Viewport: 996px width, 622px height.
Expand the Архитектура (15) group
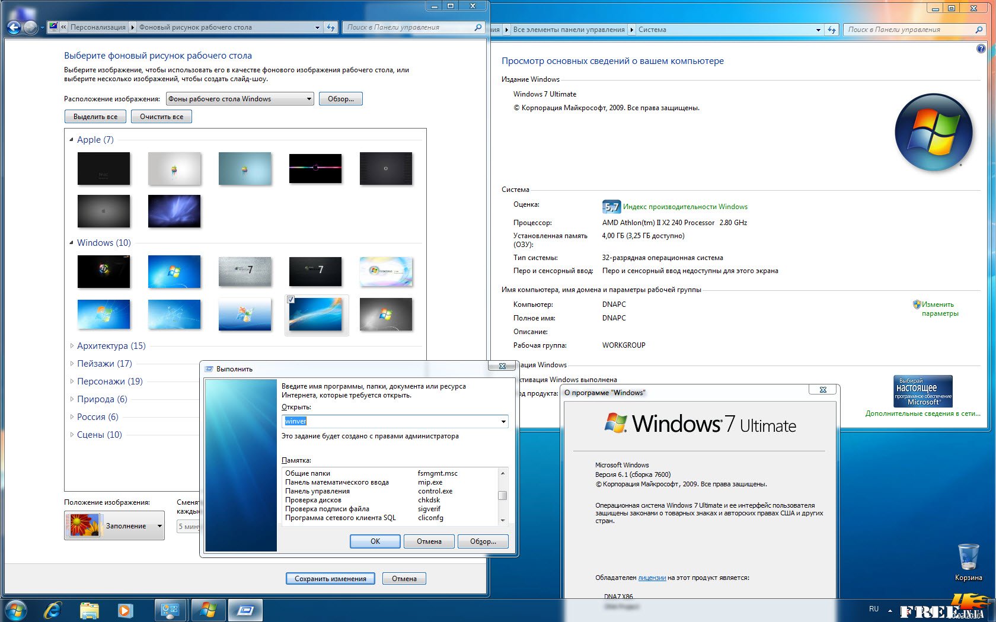click(x=72, y=346)
